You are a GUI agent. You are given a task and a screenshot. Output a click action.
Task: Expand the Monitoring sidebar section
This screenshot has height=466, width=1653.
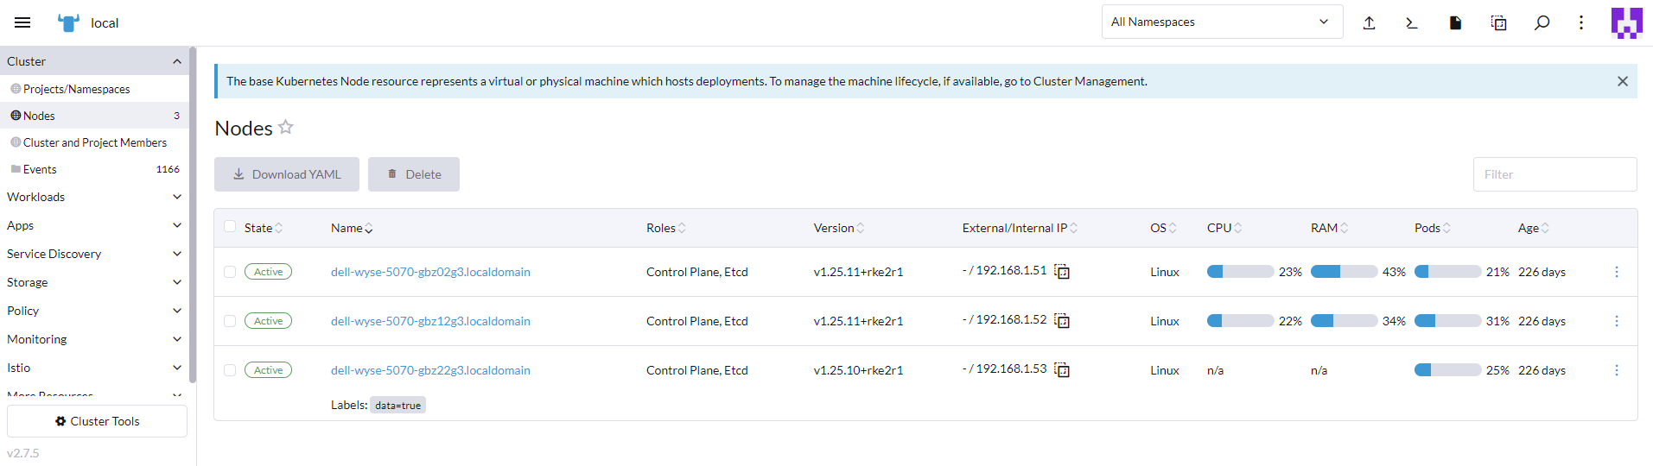93,339
